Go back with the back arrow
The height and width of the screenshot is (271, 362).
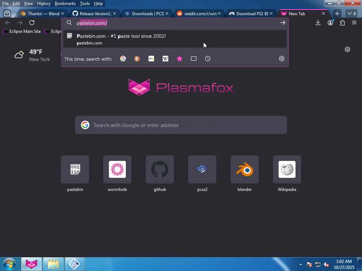[x=8, y=23]
